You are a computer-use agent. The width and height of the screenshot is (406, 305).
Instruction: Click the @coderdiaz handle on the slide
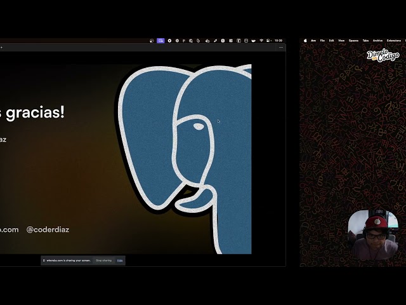[x=48, y=229]
